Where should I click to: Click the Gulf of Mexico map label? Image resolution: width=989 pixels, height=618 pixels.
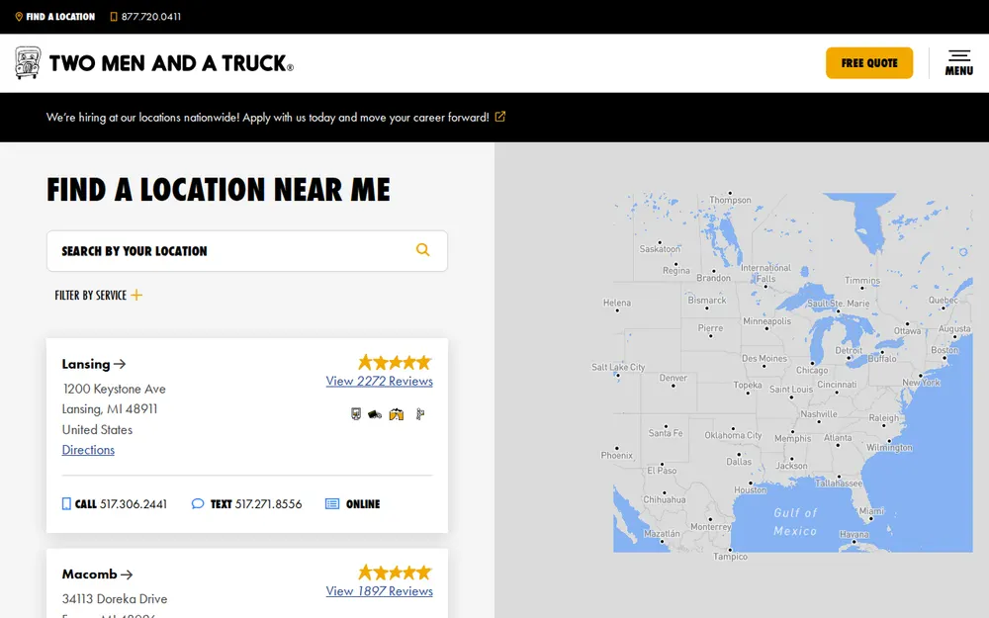tap(795, 522)
